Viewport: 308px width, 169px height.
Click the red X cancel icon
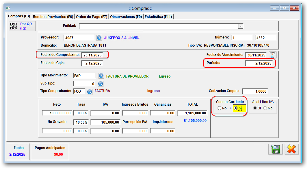tap(292, 149)
